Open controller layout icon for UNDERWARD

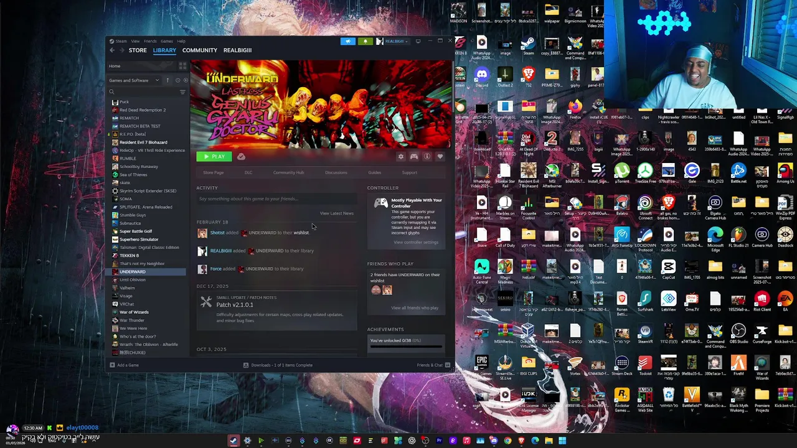click(413, 157)
